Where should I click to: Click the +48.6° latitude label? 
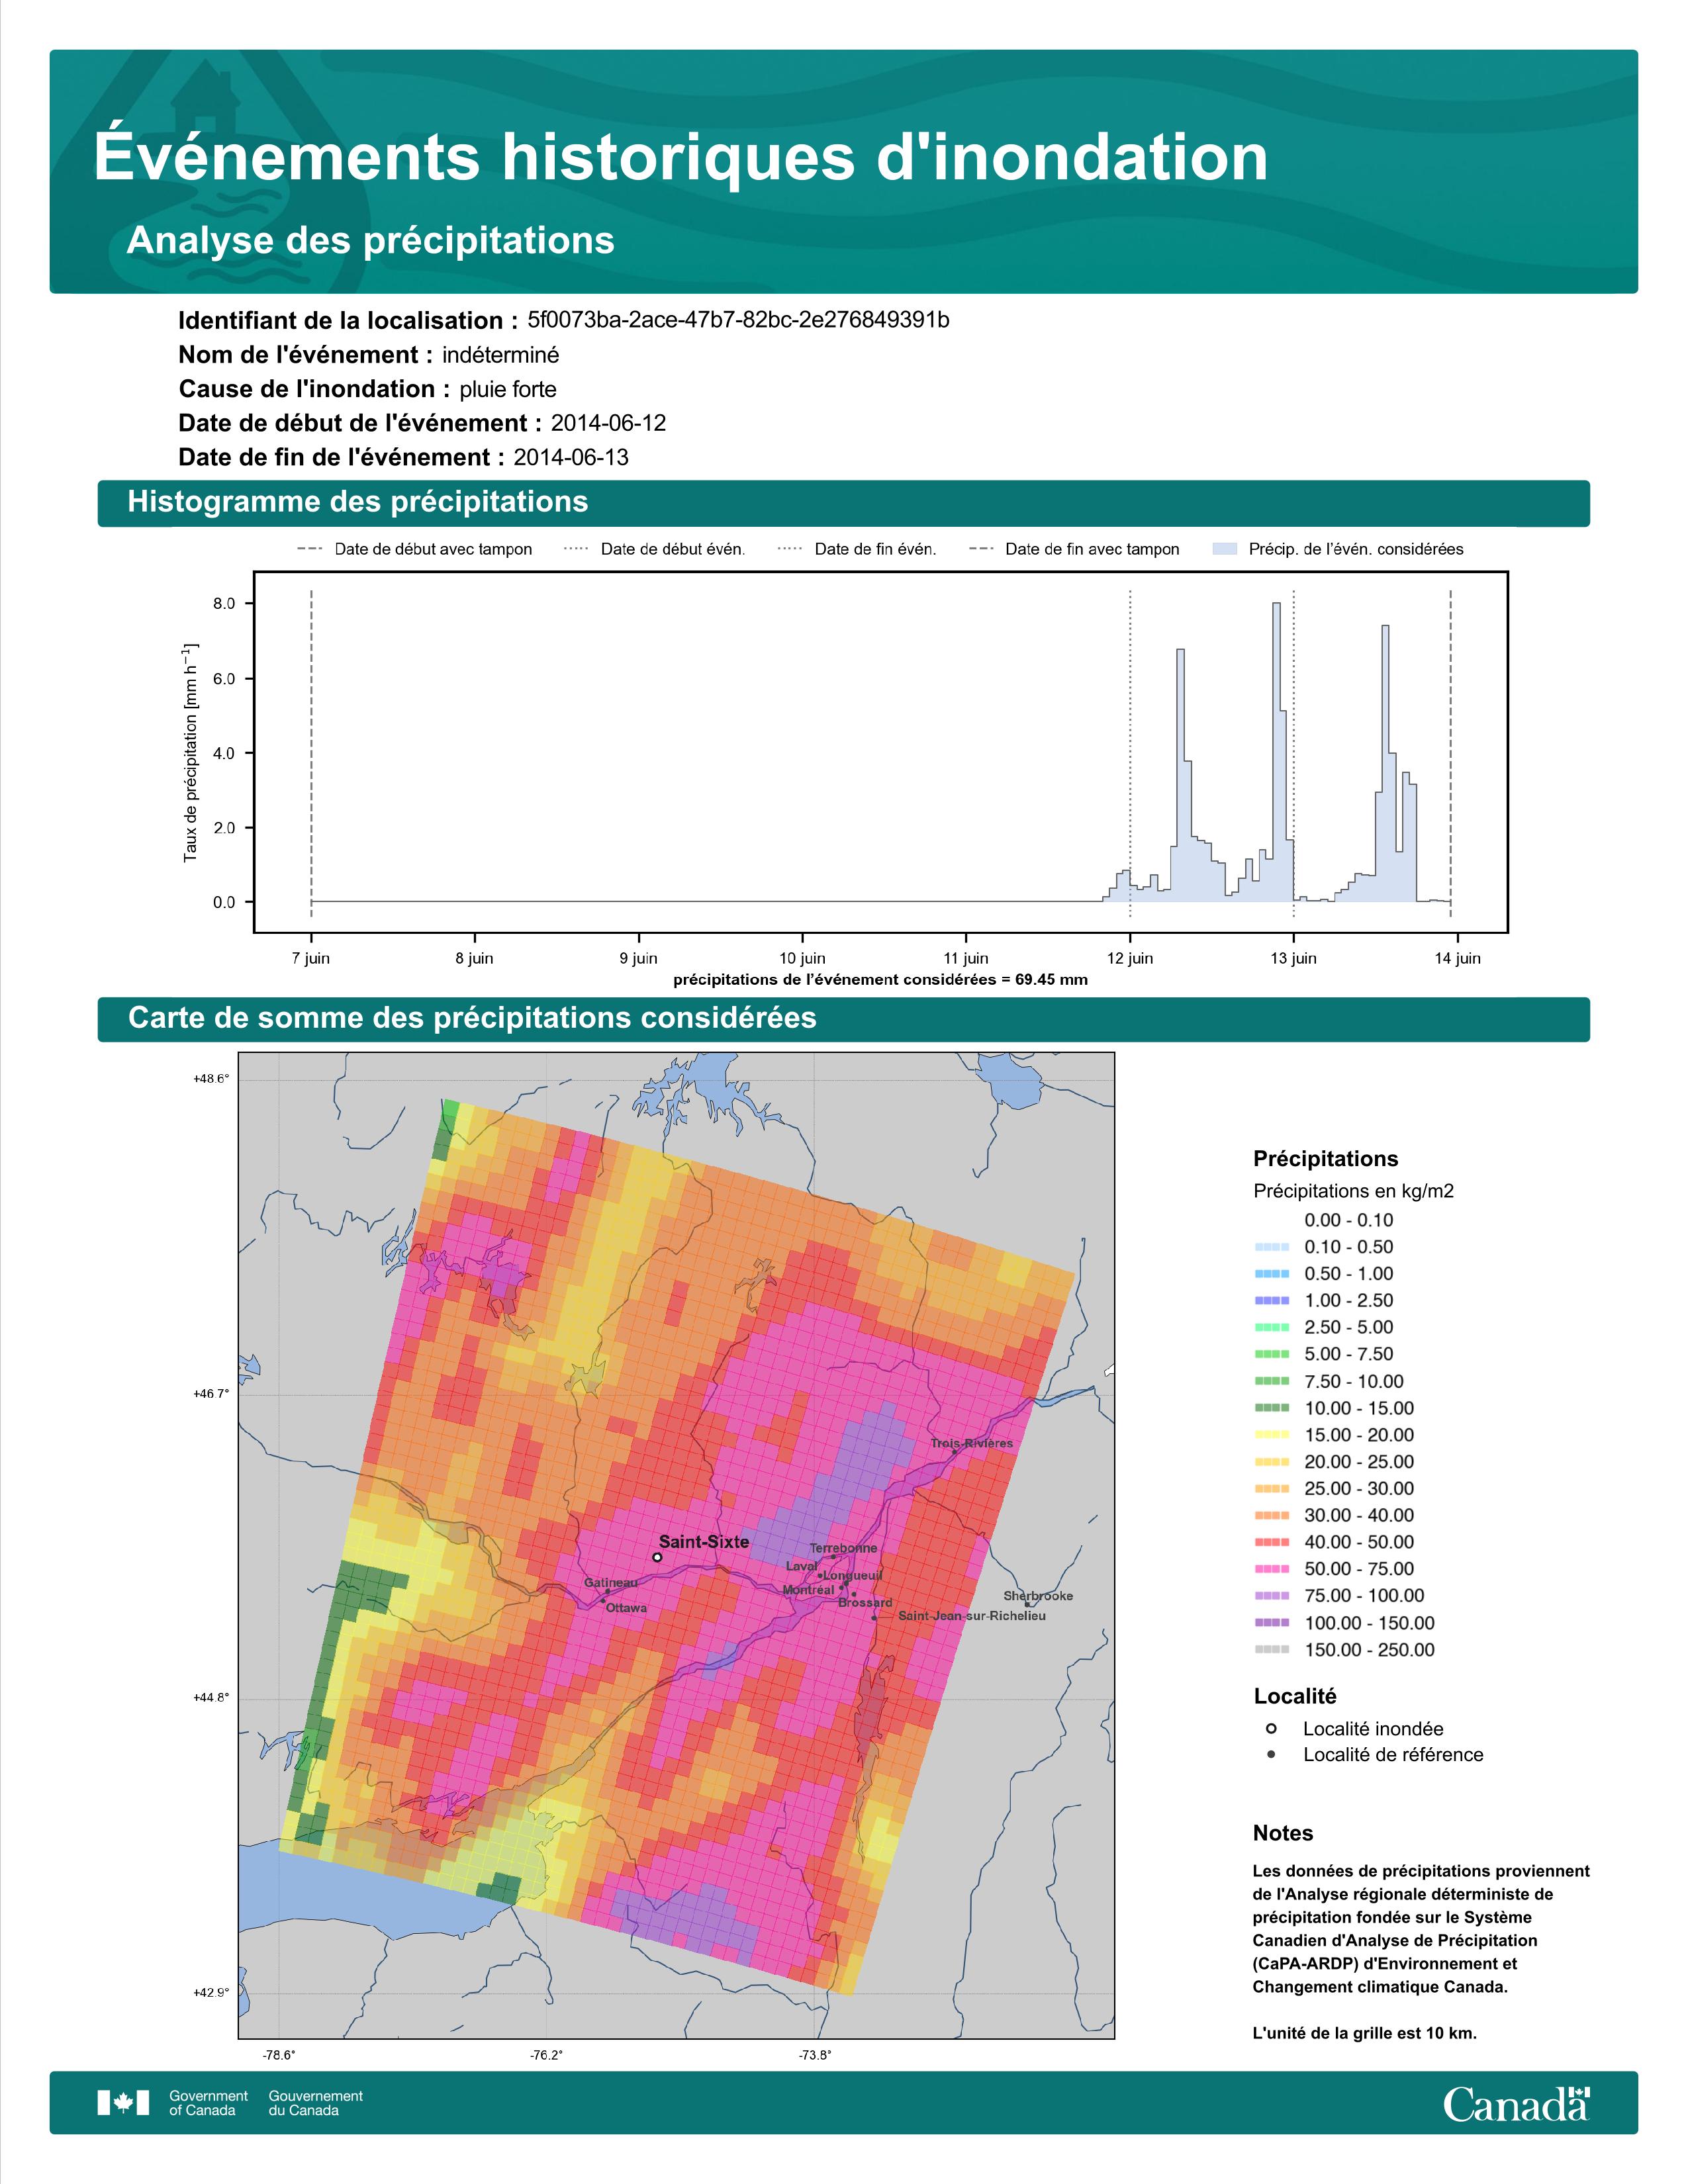(211, 1079)
